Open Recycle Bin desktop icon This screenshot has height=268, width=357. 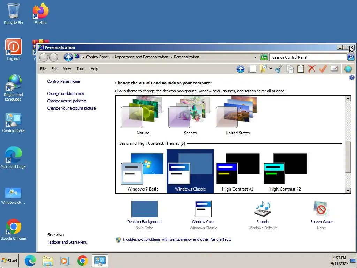(13, 14)
